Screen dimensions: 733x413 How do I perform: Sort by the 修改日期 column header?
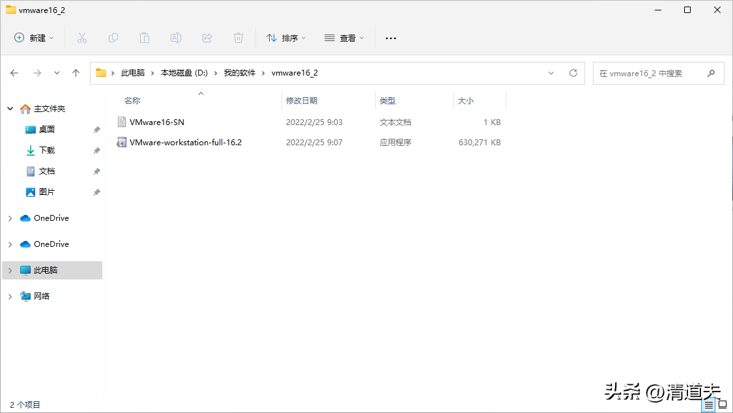[302, 100]
